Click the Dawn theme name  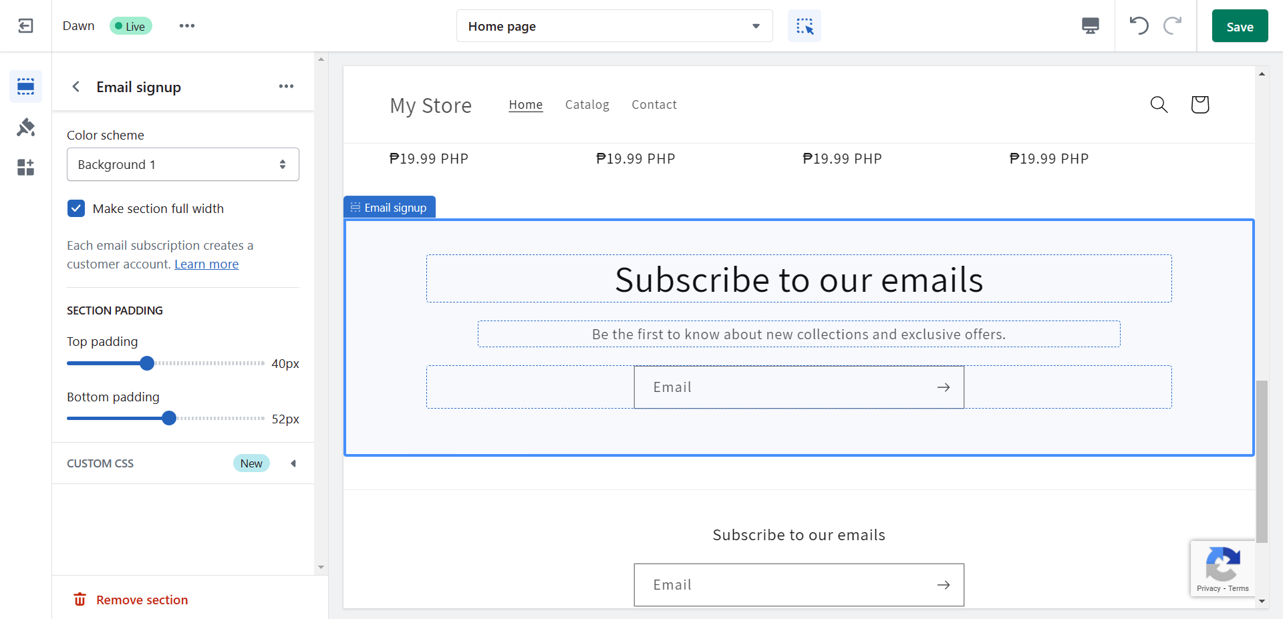pos(79,26)
